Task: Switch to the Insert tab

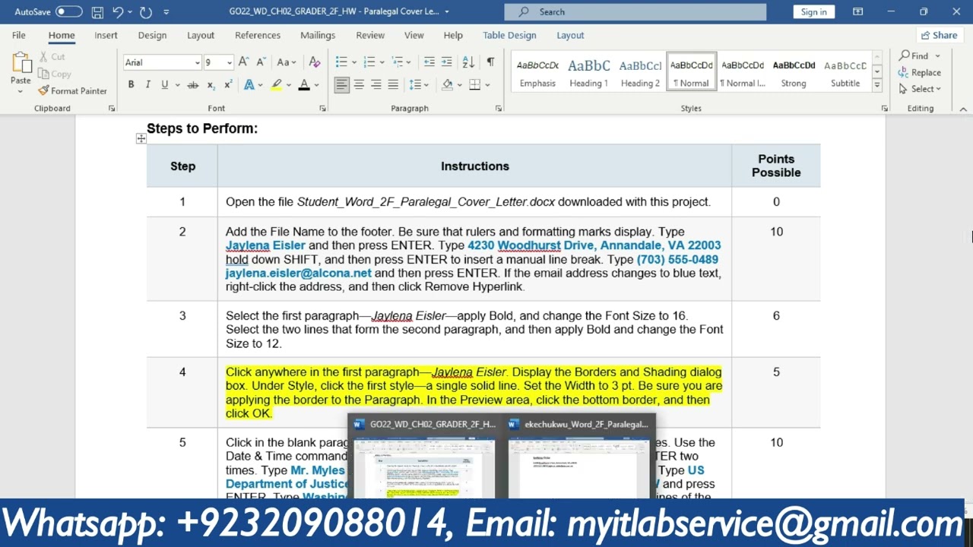Action: click(106, 35)
